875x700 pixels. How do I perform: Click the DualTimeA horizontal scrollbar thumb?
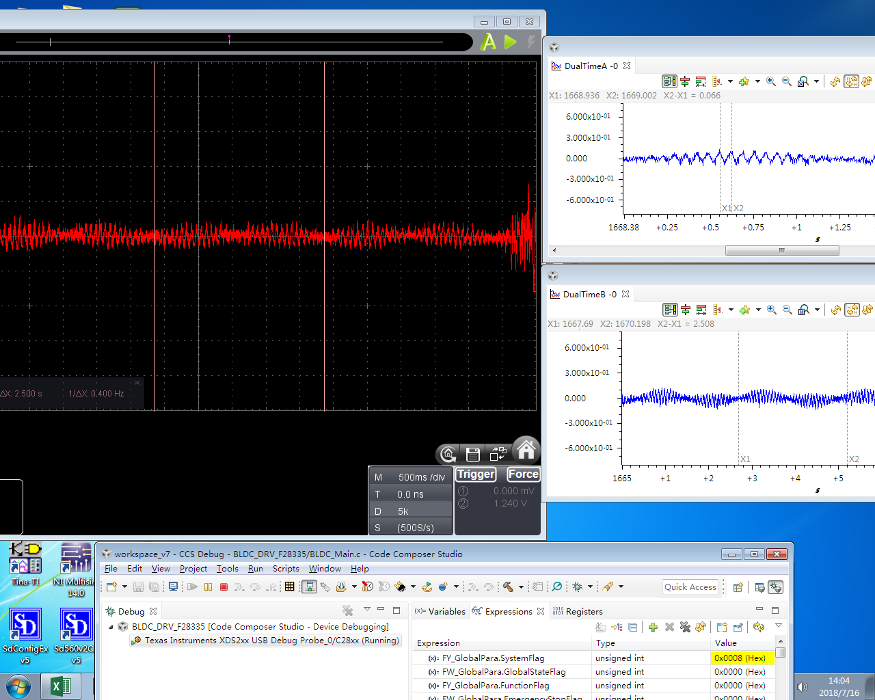781,250
